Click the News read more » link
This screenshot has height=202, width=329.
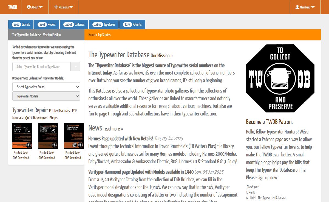point(113,129)
